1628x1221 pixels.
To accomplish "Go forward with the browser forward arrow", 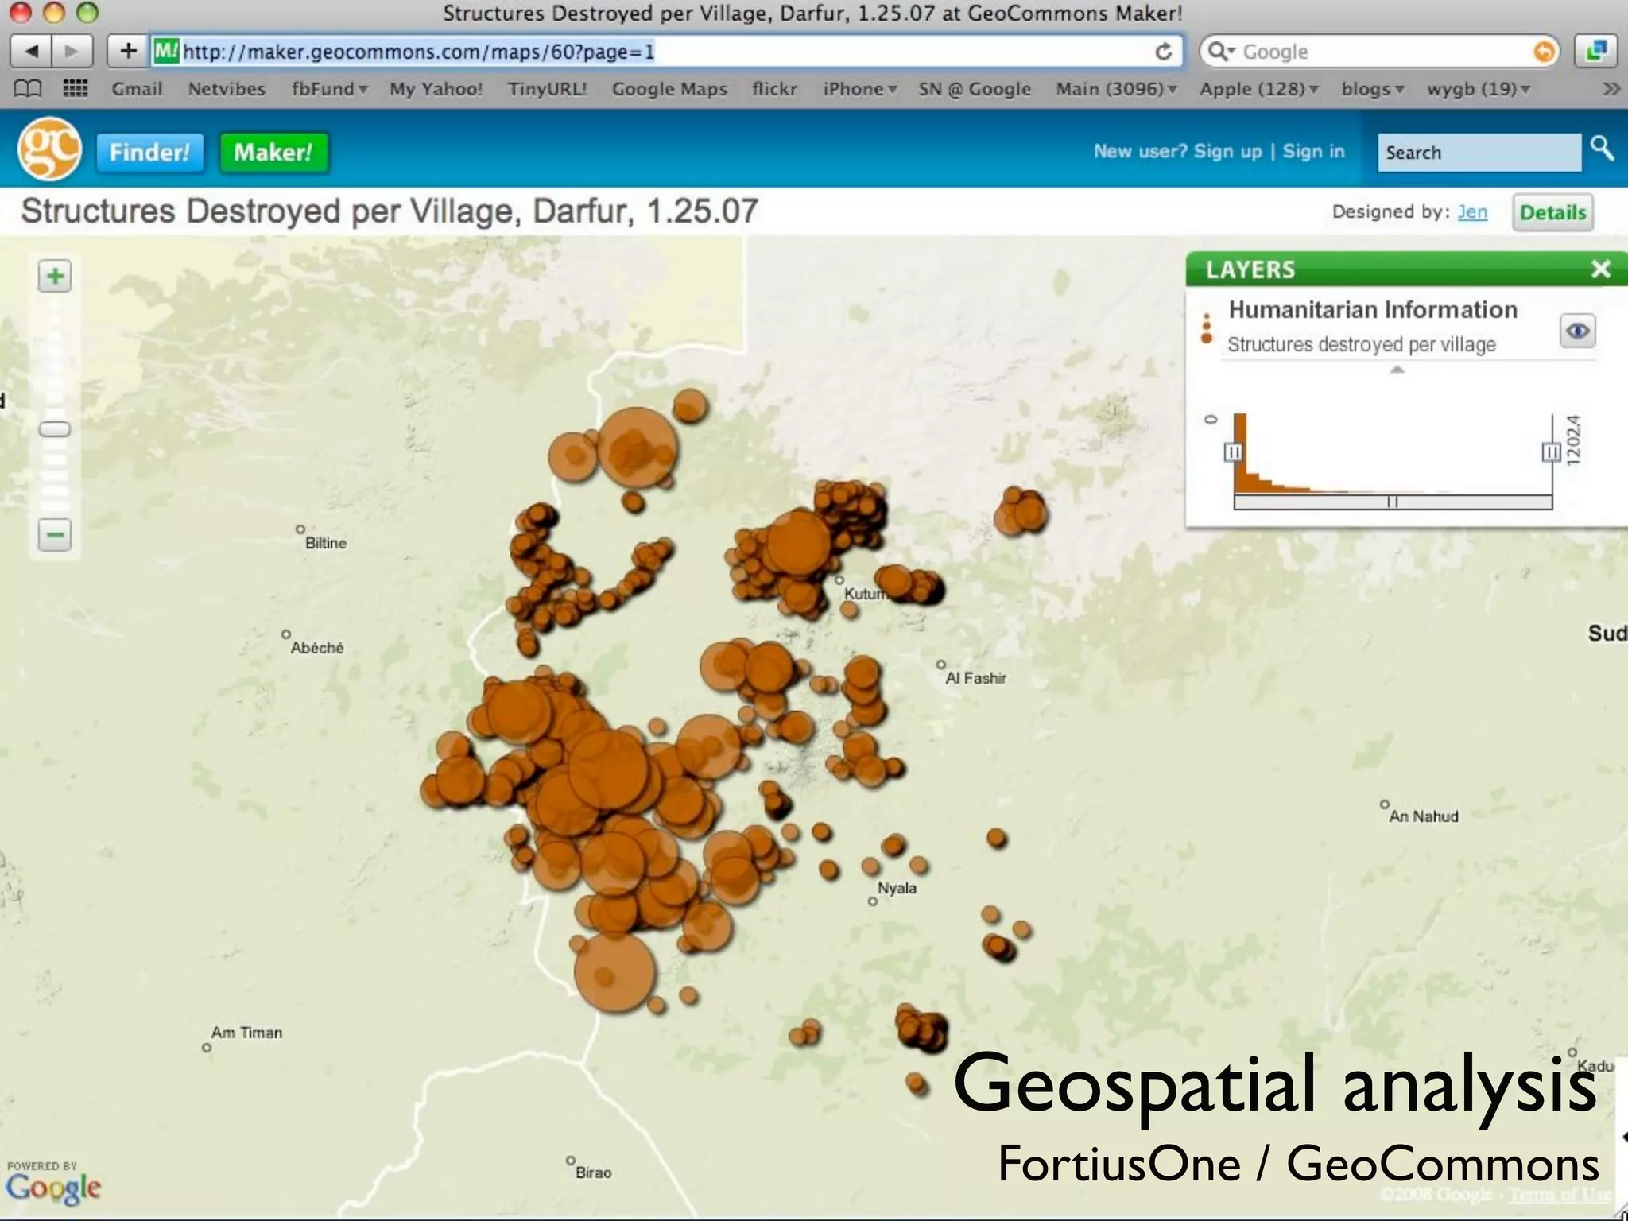I will (x=72, y=52).
